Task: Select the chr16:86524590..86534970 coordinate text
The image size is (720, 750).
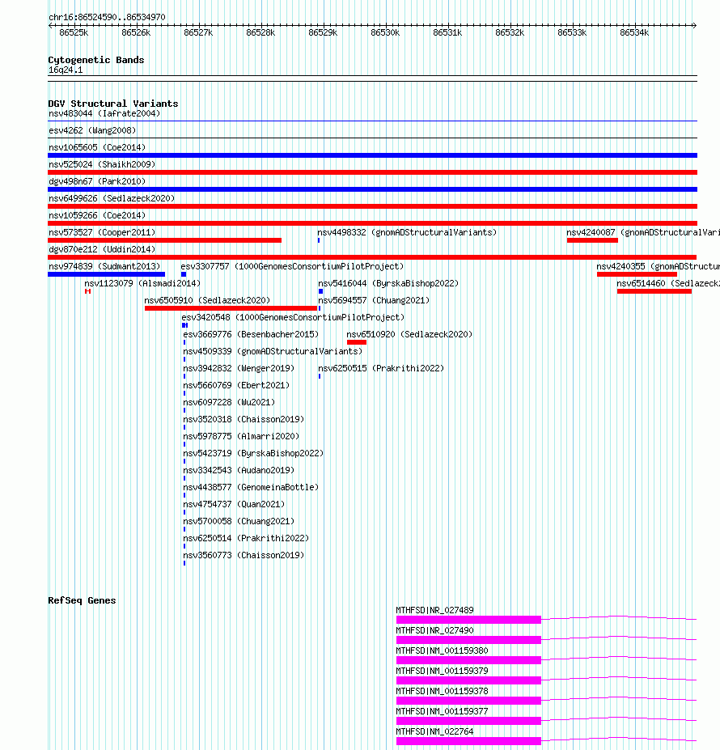Action: [107, 17]
